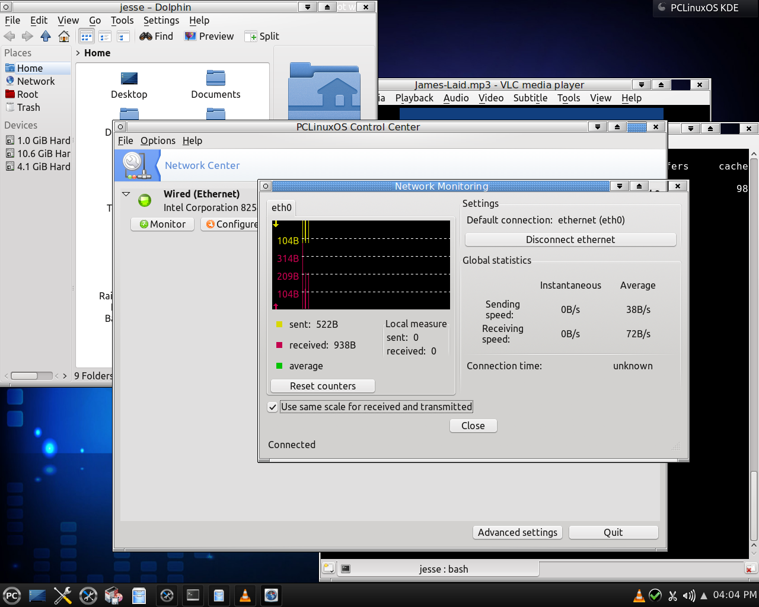Click the Monitor button for wired connection
Viewport: 759px width, 607px height.
point(162,224)
